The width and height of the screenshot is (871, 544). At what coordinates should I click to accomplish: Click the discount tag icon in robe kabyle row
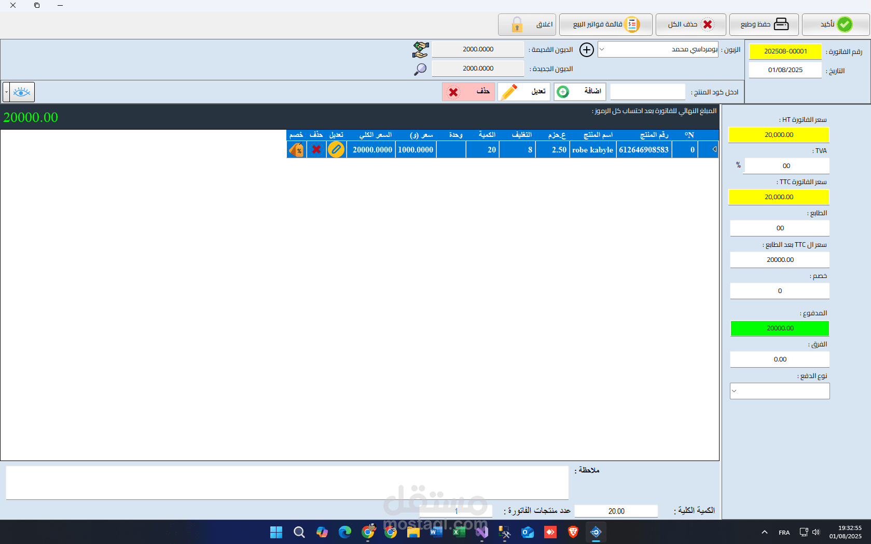296,150
